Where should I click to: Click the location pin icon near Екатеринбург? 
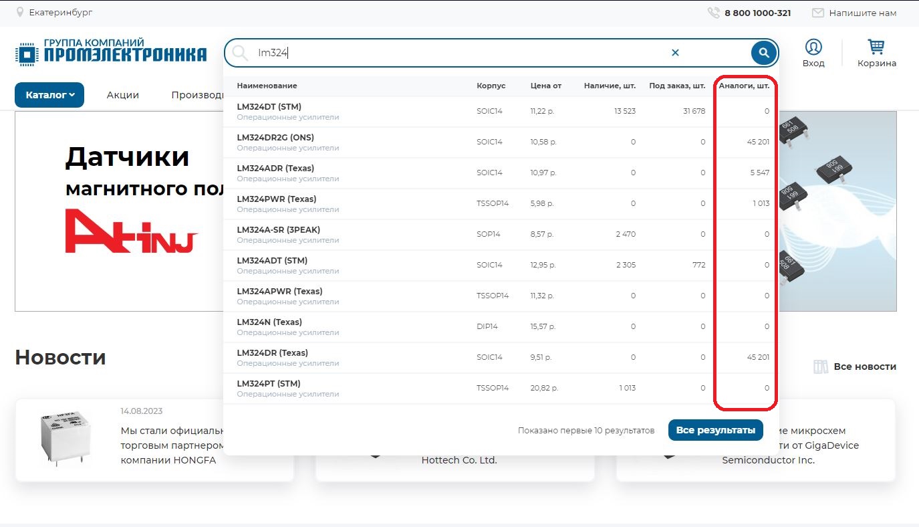20,13
